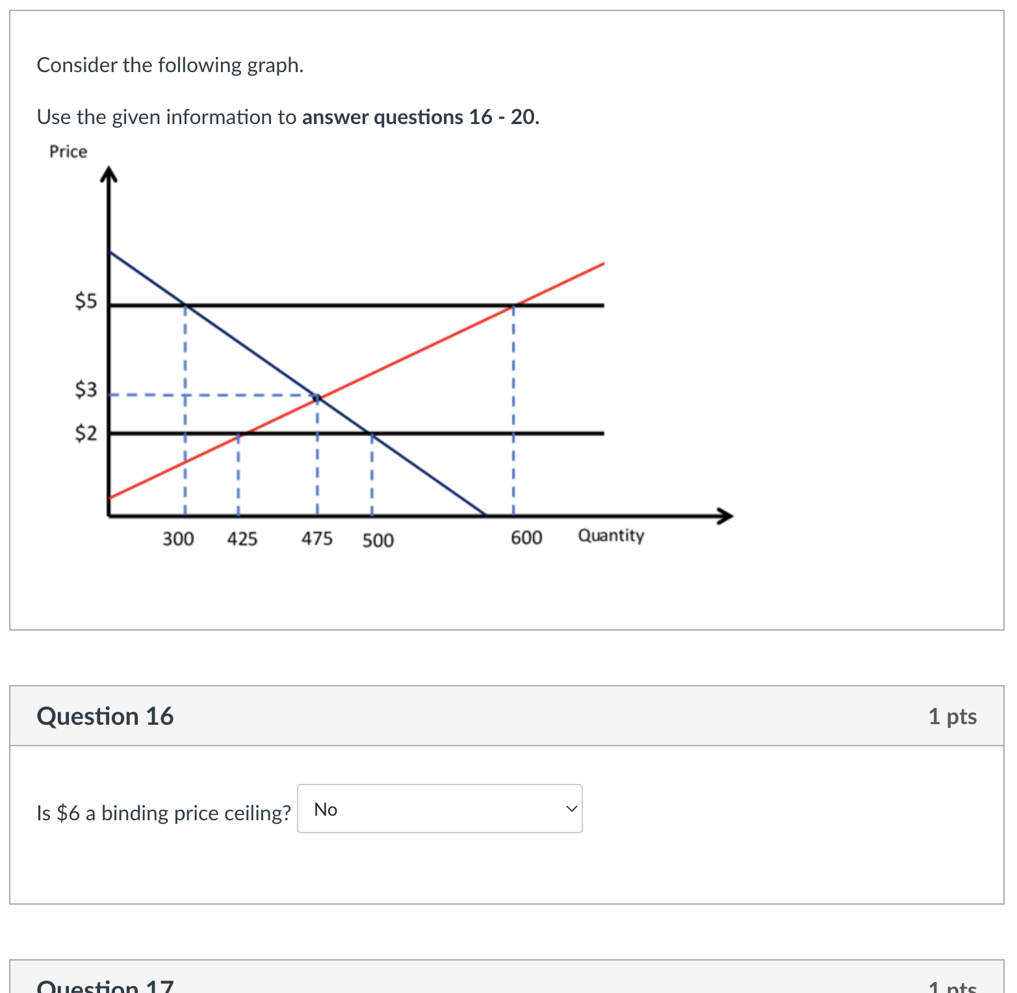The width and height of the screenshot is (1017, 993).
Task: Click the quantity value 600
Action: 526,538
